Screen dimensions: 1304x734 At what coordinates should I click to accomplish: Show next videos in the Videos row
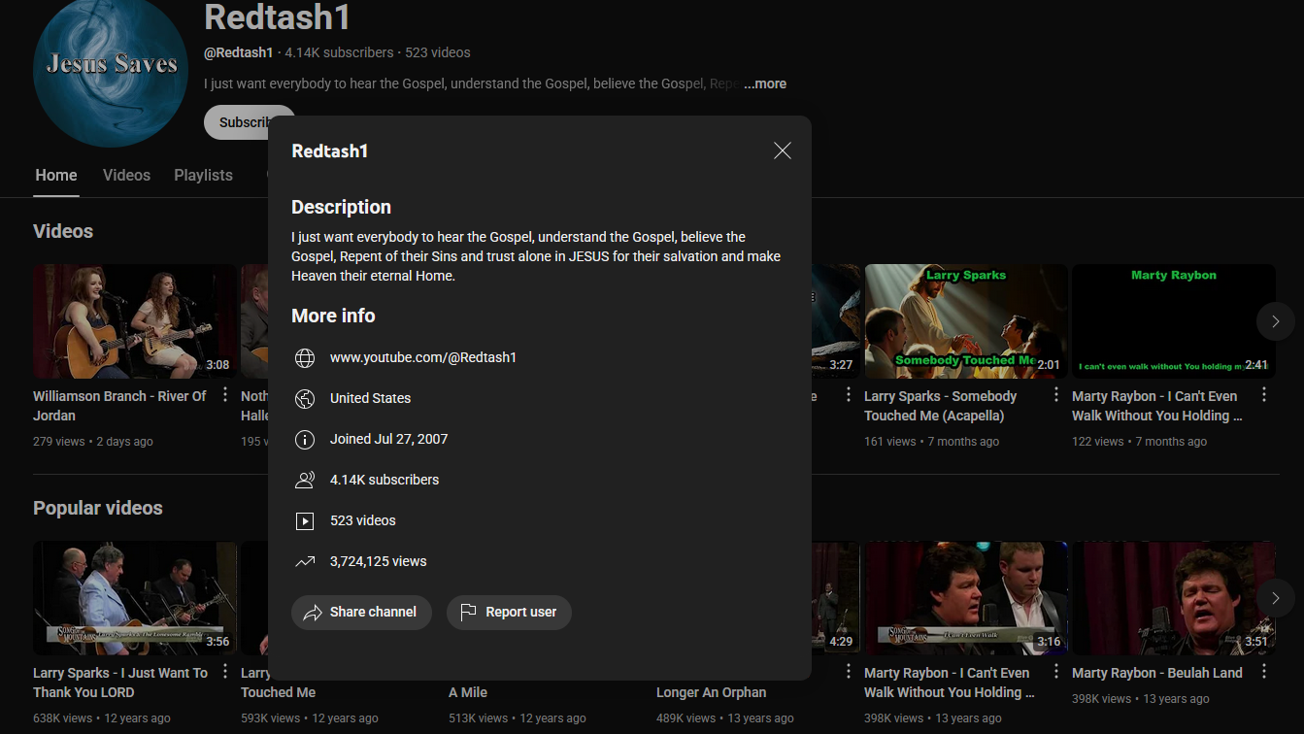[1275, 321]
